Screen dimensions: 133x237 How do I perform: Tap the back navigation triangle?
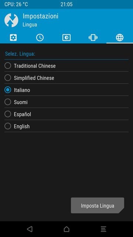pyautogui.click(x=30, y=229)
